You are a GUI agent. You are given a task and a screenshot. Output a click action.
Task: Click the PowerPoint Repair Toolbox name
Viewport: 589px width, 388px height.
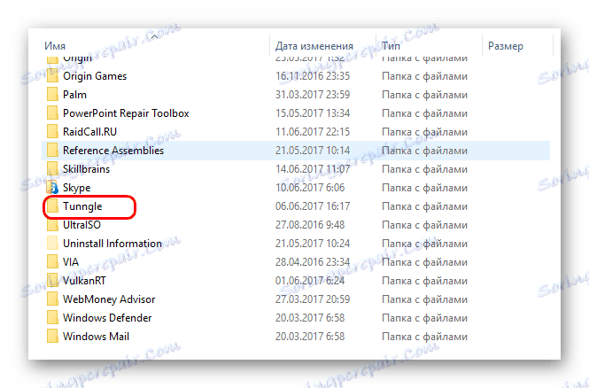126,113
